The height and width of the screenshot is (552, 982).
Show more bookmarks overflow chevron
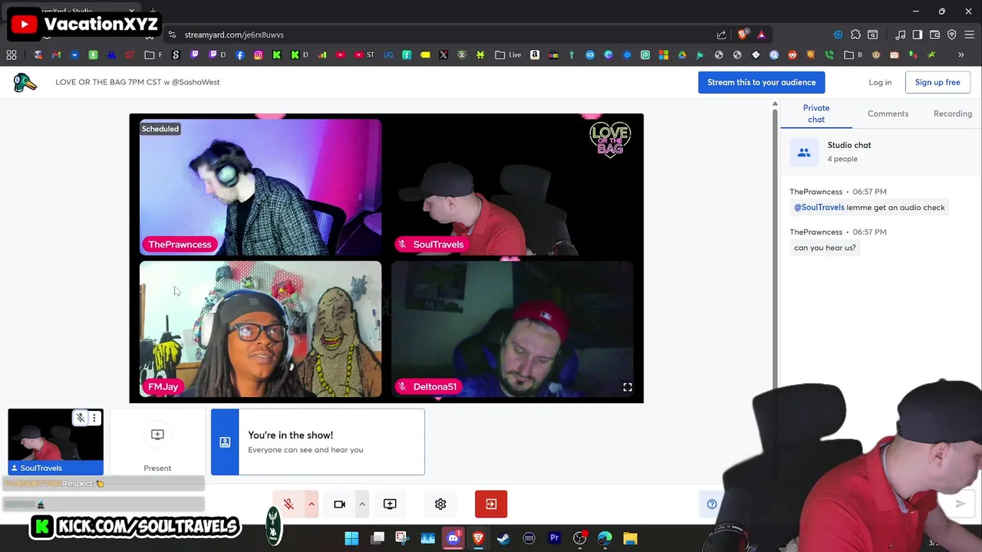pyautogui.click(x=961, y=54)
